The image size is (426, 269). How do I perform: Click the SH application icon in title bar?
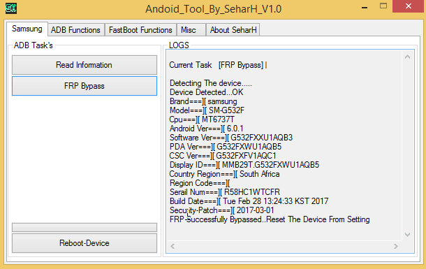tap(11, 8)
